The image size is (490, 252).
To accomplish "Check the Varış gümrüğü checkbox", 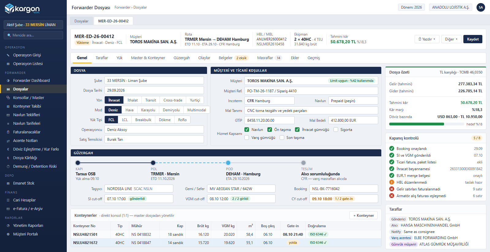I will coord(247,138).
